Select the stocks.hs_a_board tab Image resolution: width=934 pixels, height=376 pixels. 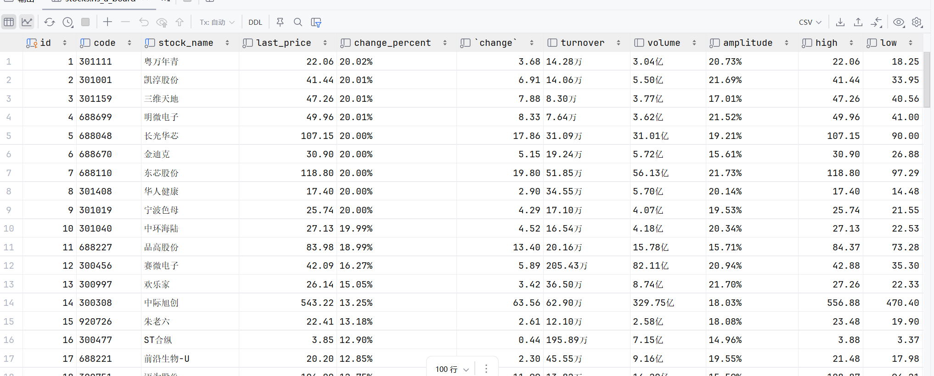(99, 1)
